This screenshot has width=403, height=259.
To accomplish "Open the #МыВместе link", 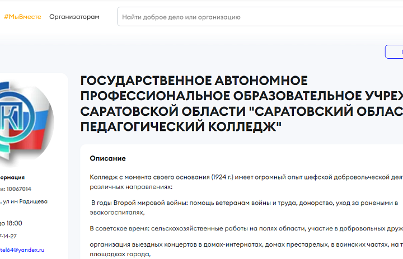I will [x=22, y=17].
